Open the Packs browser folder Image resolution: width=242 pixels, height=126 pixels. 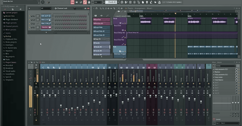point(7,59)
